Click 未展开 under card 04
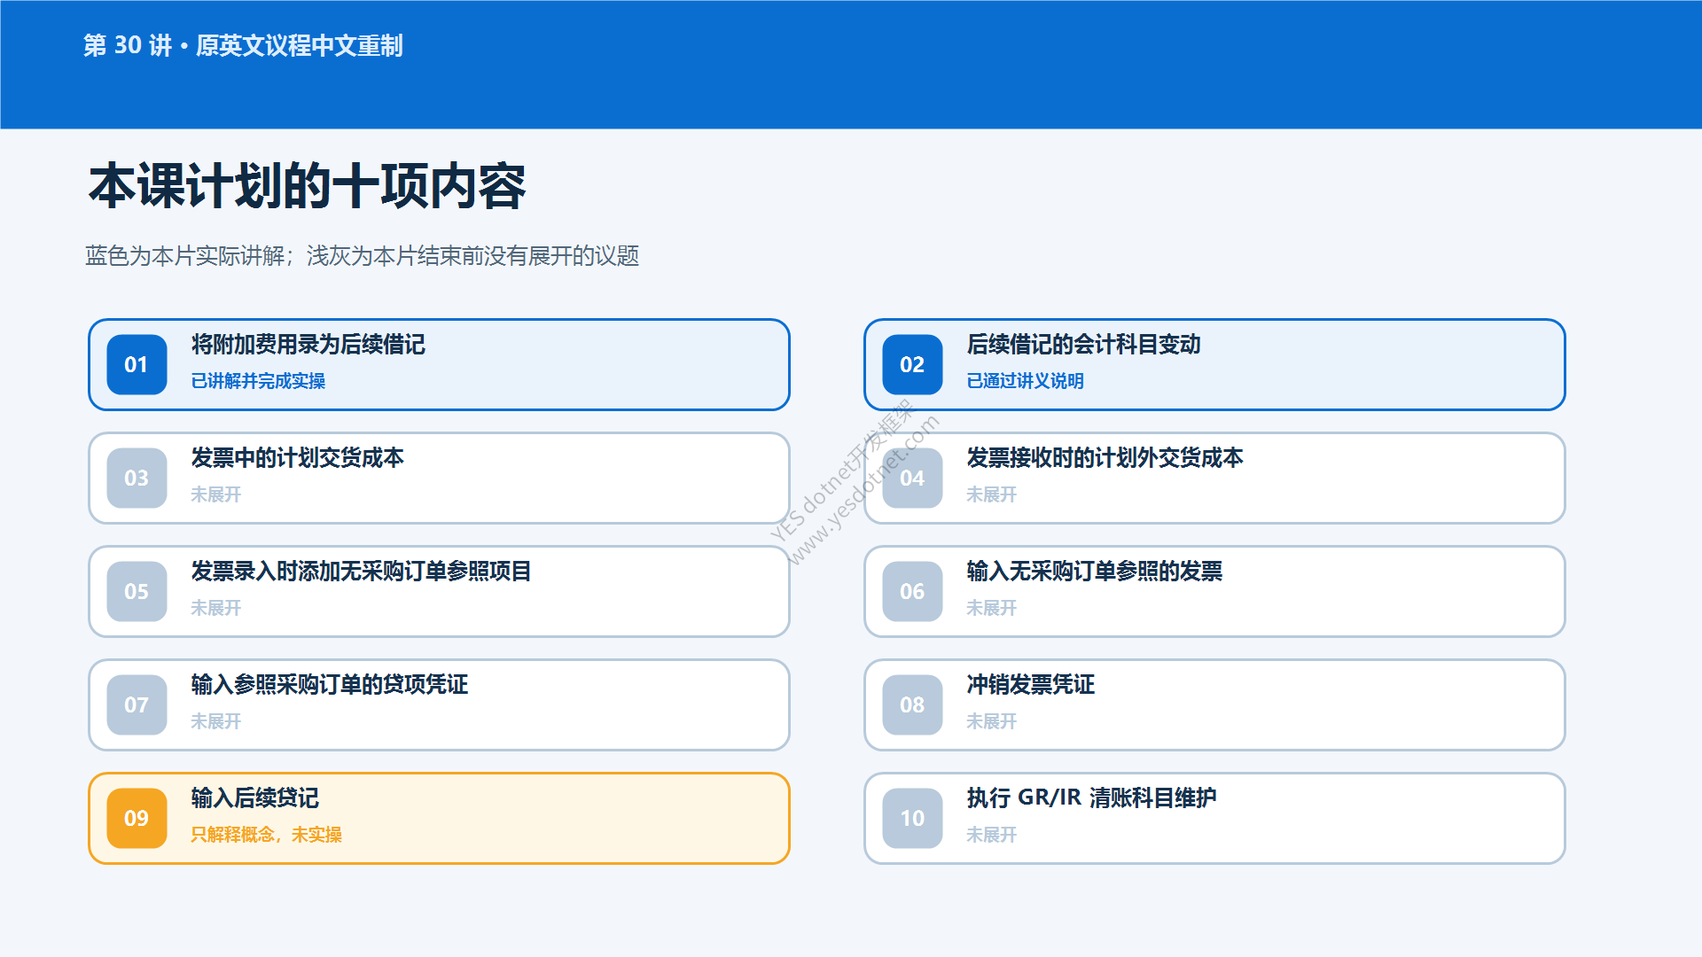Screen dimensions: 1702x957 991,494
